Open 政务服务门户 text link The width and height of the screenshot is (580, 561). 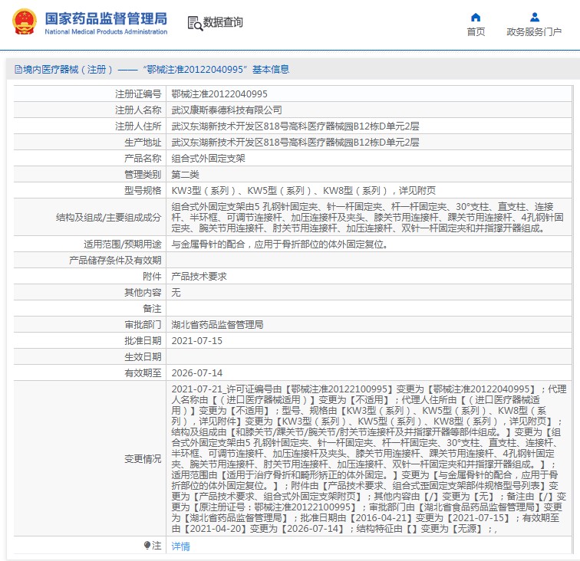[x=534, y=31]
